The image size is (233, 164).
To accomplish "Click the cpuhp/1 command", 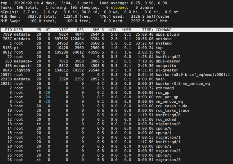I will click(x=164, y=133).
